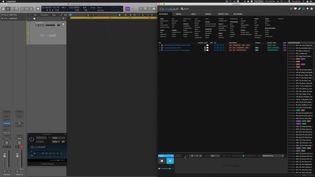
Task: Toggle the Loopcloud plug-in window power button
Action: tap(31, 139)
